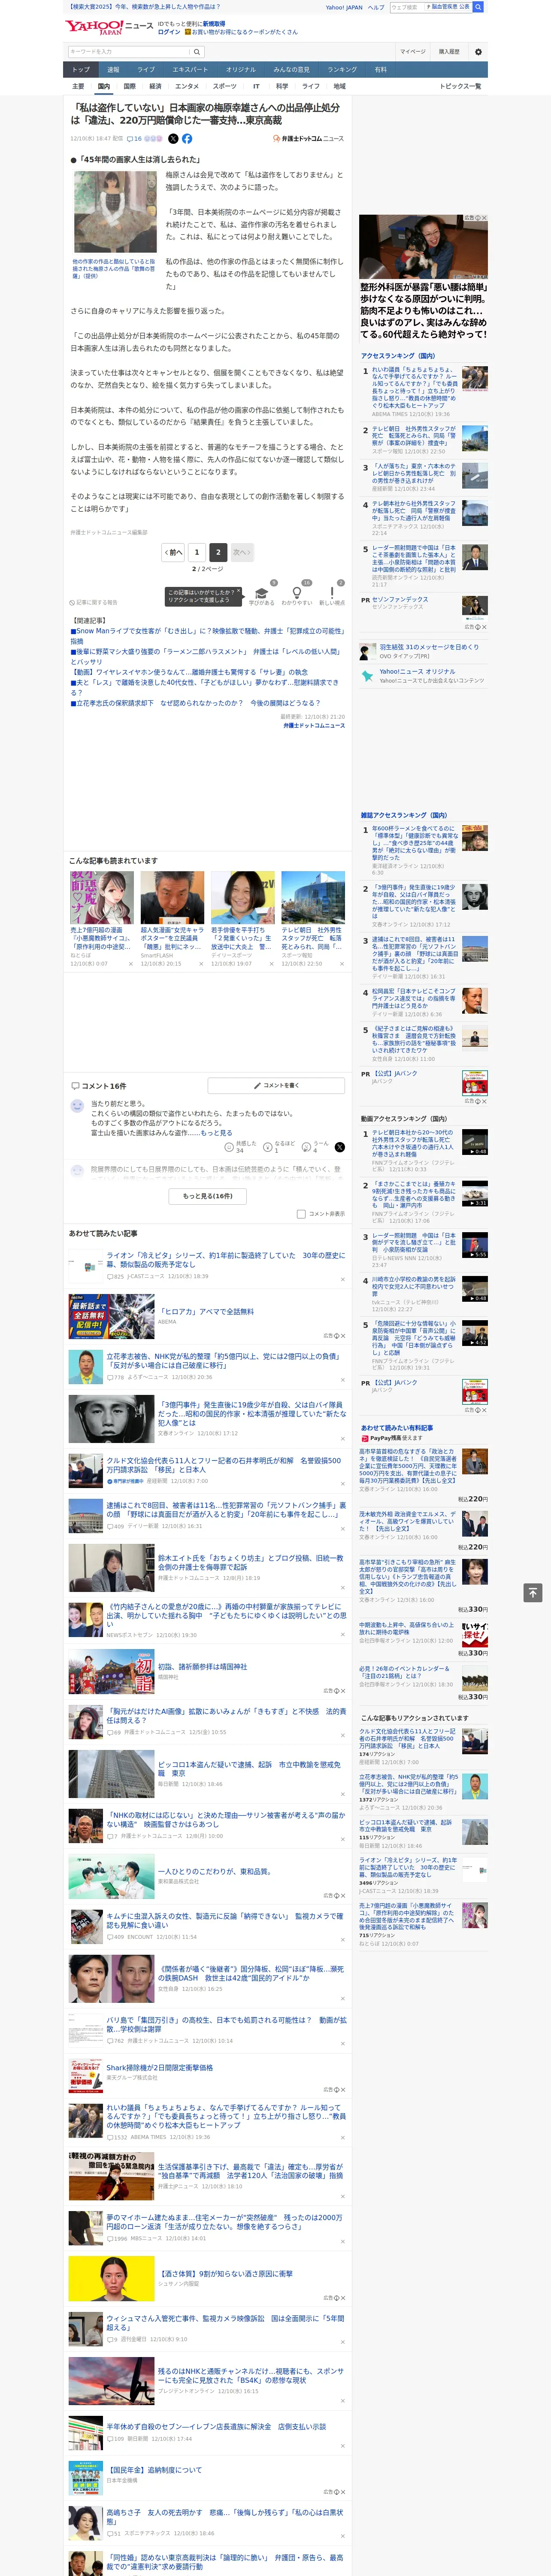
Task: Select the 国際 category
Action: (x=129, y=86)
